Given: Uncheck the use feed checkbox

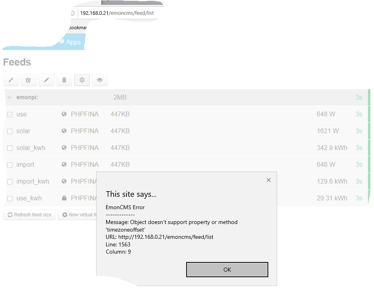Looking at the screenshot, I should 10,114.
